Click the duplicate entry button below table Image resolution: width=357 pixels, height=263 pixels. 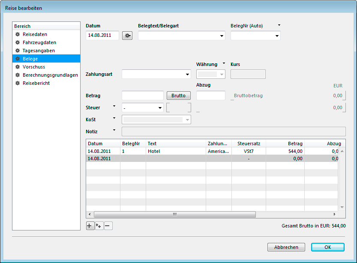pyautogui.click(x=99, y=226)
